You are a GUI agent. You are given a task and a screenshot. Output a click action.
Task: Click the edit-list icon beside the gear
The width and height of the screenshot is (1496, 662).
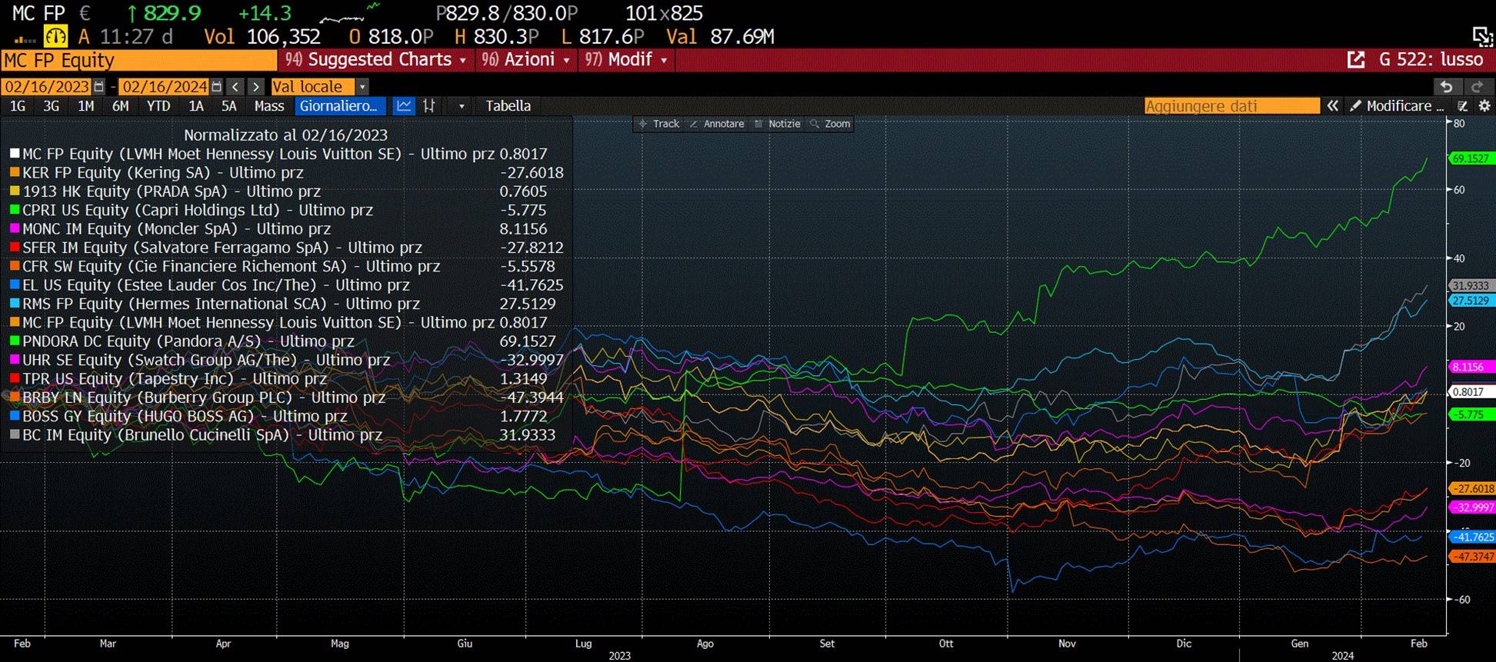1463,106
